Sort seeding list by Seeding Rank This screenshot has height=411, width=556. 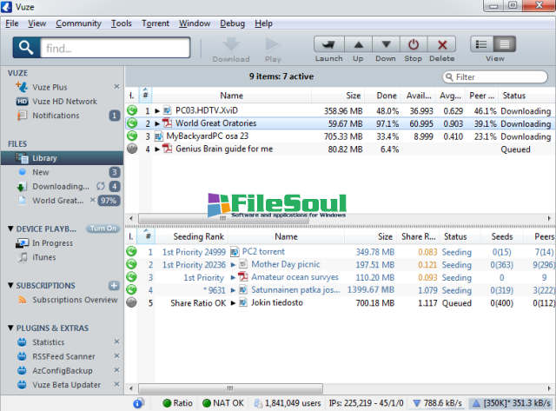pyautogui.click(x=192, y=236)
